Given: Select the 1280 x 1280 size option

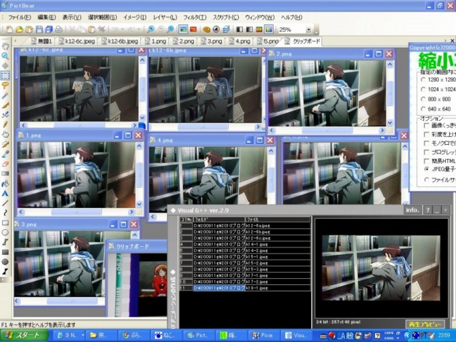Looking at the screenshot, I should point(423,80).
